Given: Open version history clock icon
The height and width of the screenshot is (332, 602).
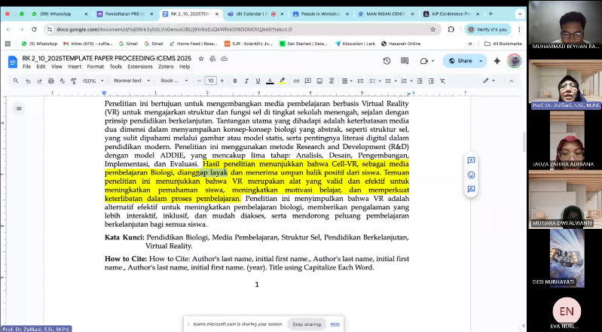Looking at the screenshot, I should 387,61.
